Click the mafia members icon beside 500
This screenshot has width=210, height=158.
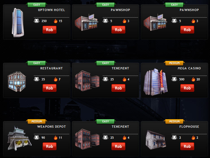coord(174,79)
